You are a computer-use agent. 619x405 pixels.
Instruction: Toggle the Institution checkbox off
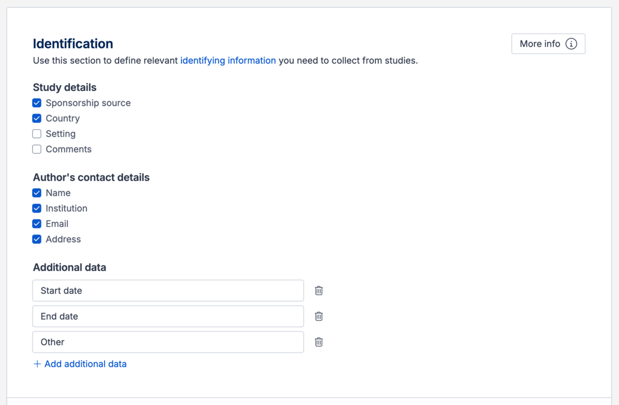pyautogui.click(x=36, y=208)
